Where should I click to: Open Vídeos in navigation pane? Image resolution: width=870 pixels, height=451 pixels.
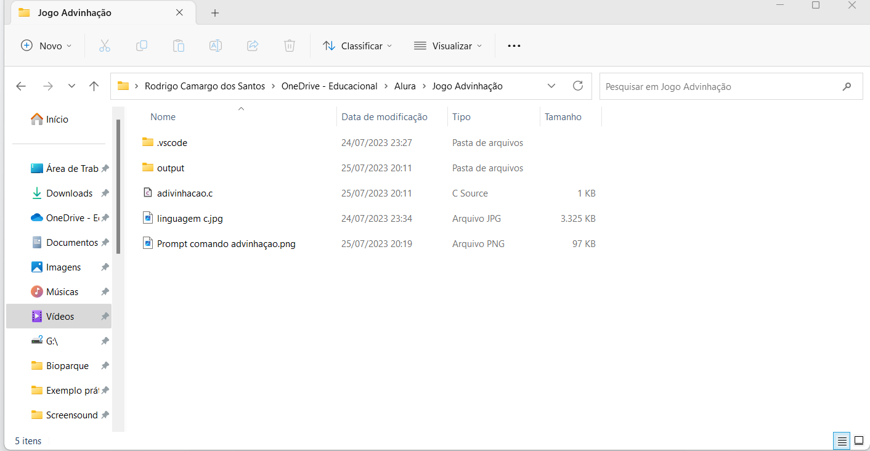[x=60, y=317]
